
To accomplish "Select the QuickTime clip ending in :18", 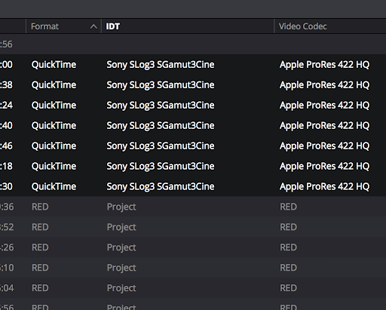I will [193, 166].
